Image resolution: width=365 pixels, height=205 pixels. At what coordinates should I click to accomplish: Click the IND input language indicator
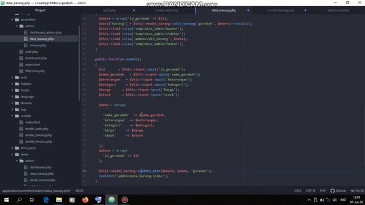click(343, 200)
